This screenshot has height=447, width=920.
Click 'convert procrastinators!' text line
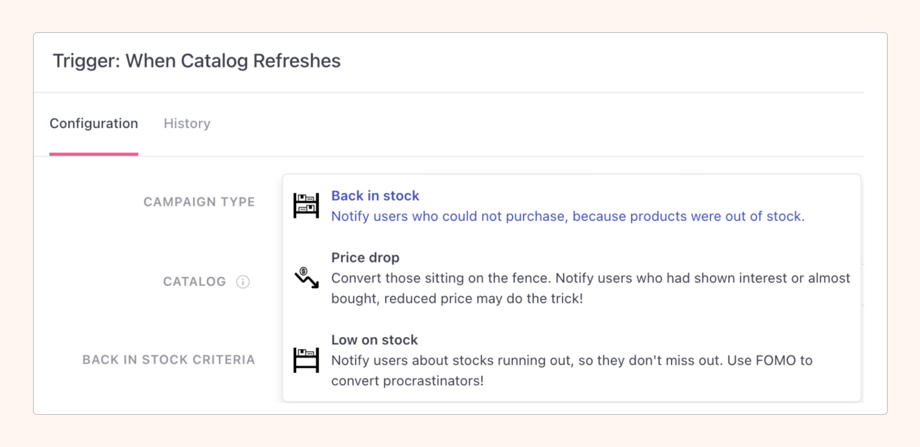407,381
